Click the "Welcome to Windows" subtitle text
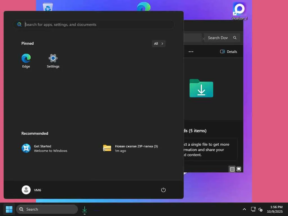288x216 pixels. [x=51, y=151]
